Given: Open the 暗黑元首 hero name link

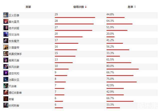Looking at the screenshot, I should [x=14, y=60].
